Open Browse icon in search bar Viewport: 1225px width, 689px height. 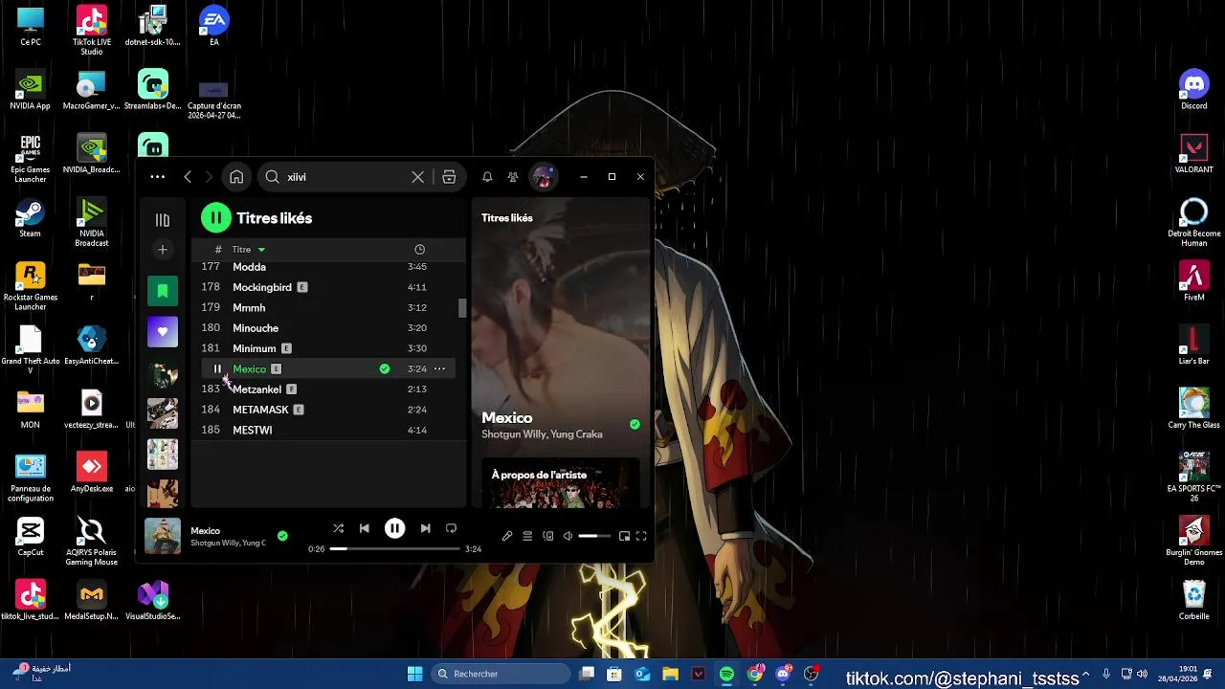coord(449,177)
